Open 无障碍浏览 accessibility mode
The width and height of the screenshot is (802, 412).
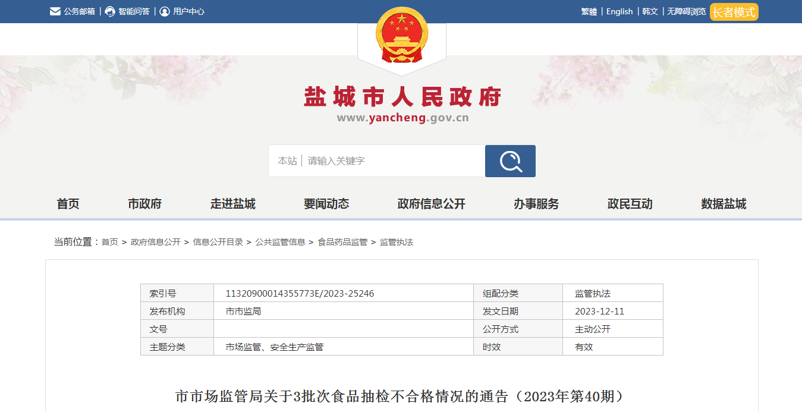pyautogui.click(x=686, y=11)
